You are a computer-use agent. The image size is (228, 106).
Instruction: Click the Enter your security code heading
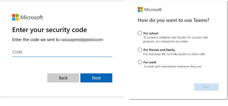[x=50, y=30]
